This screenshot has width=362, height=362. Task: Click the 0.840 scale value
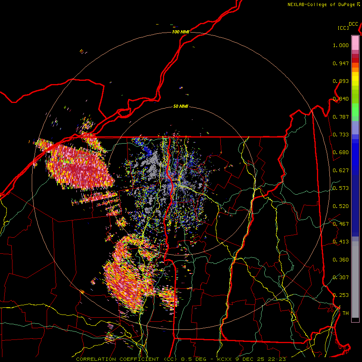pos(341,99)
